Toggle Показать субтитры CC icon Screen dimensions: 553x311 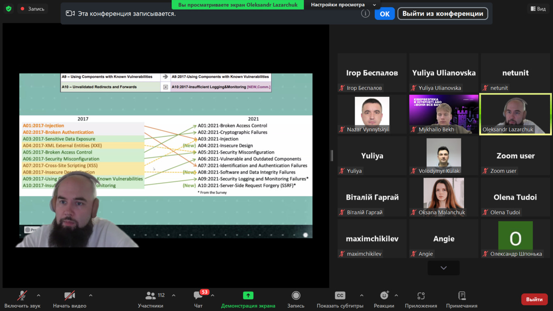[x=340, y=296]
